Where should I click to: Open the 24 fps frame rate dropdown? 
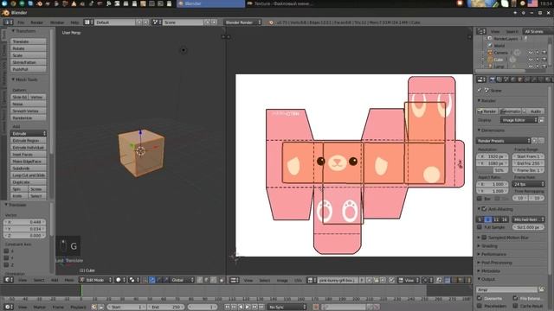click(x=528, y=184)
